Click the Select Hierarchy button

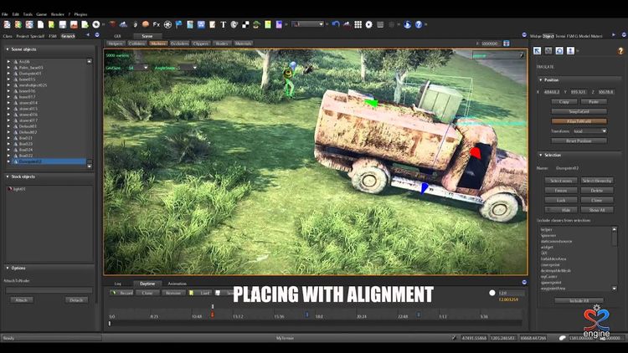[x=597, y=181]
